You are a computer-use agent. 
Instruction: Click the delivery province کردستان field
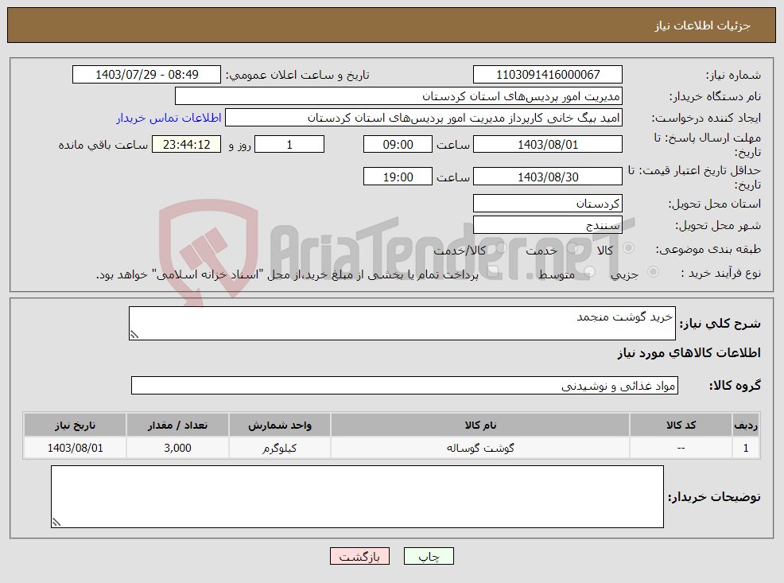(548, 204)
